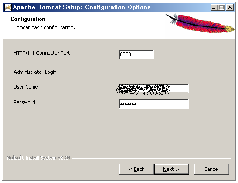Click into the User Name text field
Screen dimensions: 238x183
[x=153, y=89]
